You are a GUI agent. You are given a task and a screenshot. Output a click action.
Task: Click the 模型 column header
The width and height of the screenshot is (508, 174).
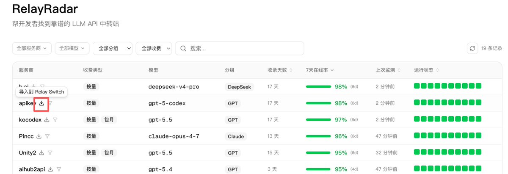153,70
